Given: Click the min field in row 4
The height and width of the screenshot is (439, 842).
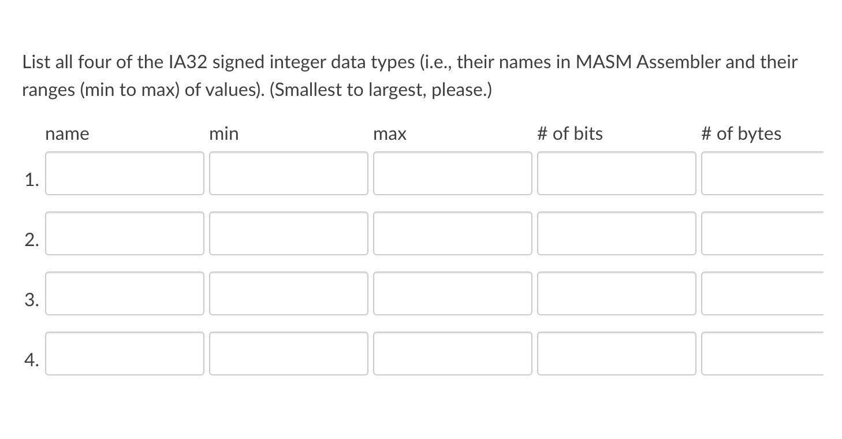Looking at the screenshot, I should coord(289,354).
